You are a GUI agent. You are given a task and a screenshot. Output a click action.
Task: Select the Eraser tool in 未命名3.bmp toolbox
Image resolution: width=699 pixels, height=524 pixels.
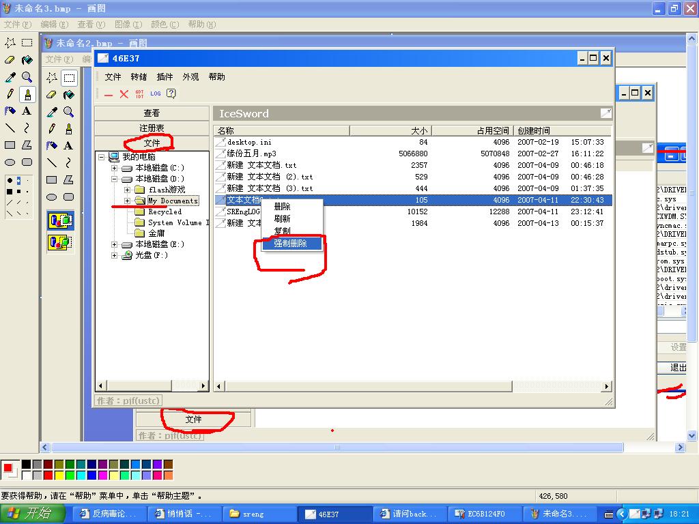[x=10, y=60]
